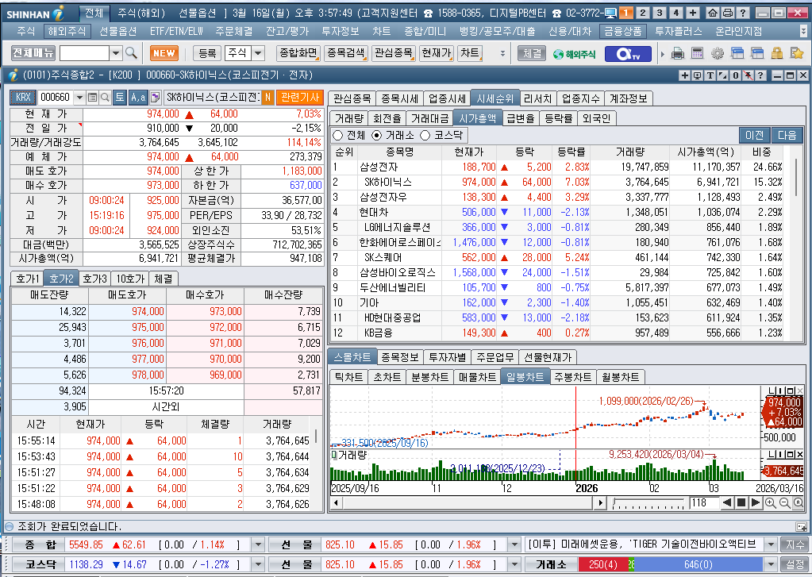The width and height of the screenshot is (812, 577).
Task: Select the 주봉차트 tab
Action: tap(572, 377)
